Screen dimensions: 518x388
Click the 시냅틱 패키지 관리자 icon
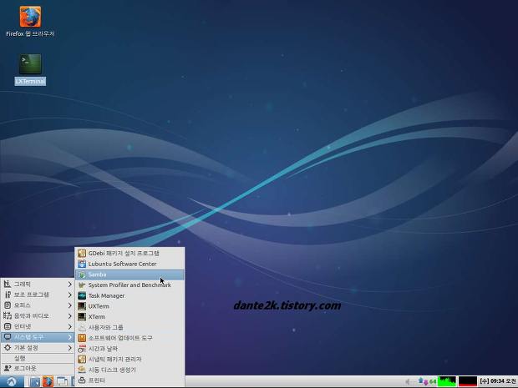coord(82,359)
